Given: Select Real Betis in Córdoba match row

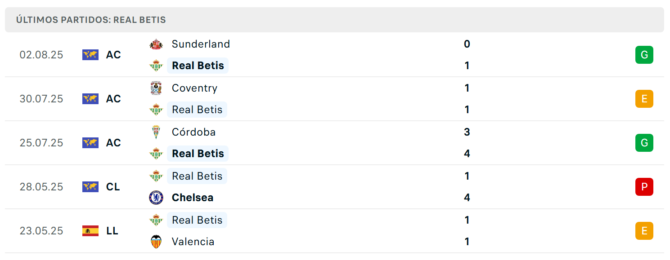Looking at the screenshot, I should tap(198, 154).
